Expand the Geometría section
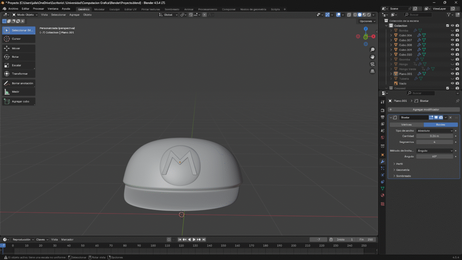 403,170
